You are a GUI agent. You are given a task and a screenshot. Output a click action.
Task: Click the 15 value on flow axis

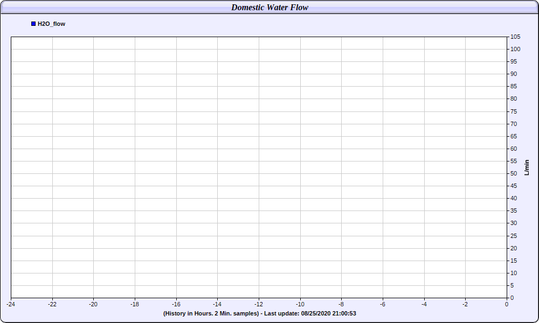click(x=514, y=261)
